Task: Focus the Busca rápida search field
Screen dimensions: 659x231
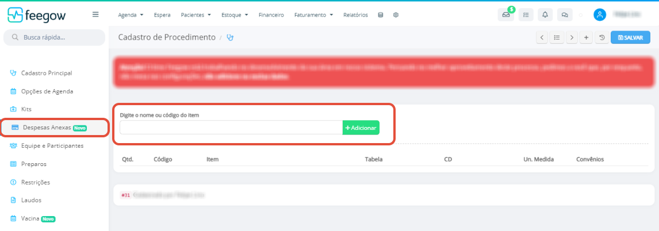Action: click(54, 37)
